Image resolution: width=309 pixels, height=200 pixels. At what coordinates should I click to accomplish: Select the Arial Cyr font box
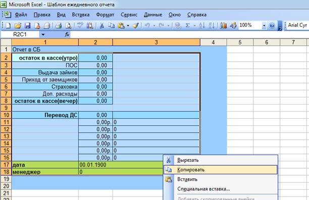(297, 25)
